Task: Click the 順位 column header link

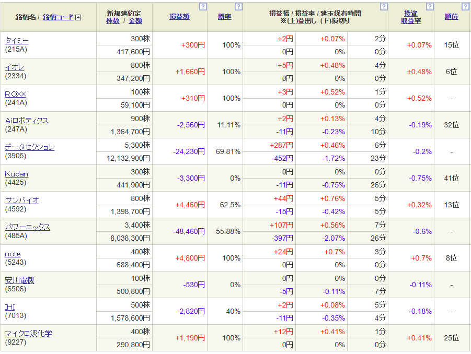Action: click(451, 17)
